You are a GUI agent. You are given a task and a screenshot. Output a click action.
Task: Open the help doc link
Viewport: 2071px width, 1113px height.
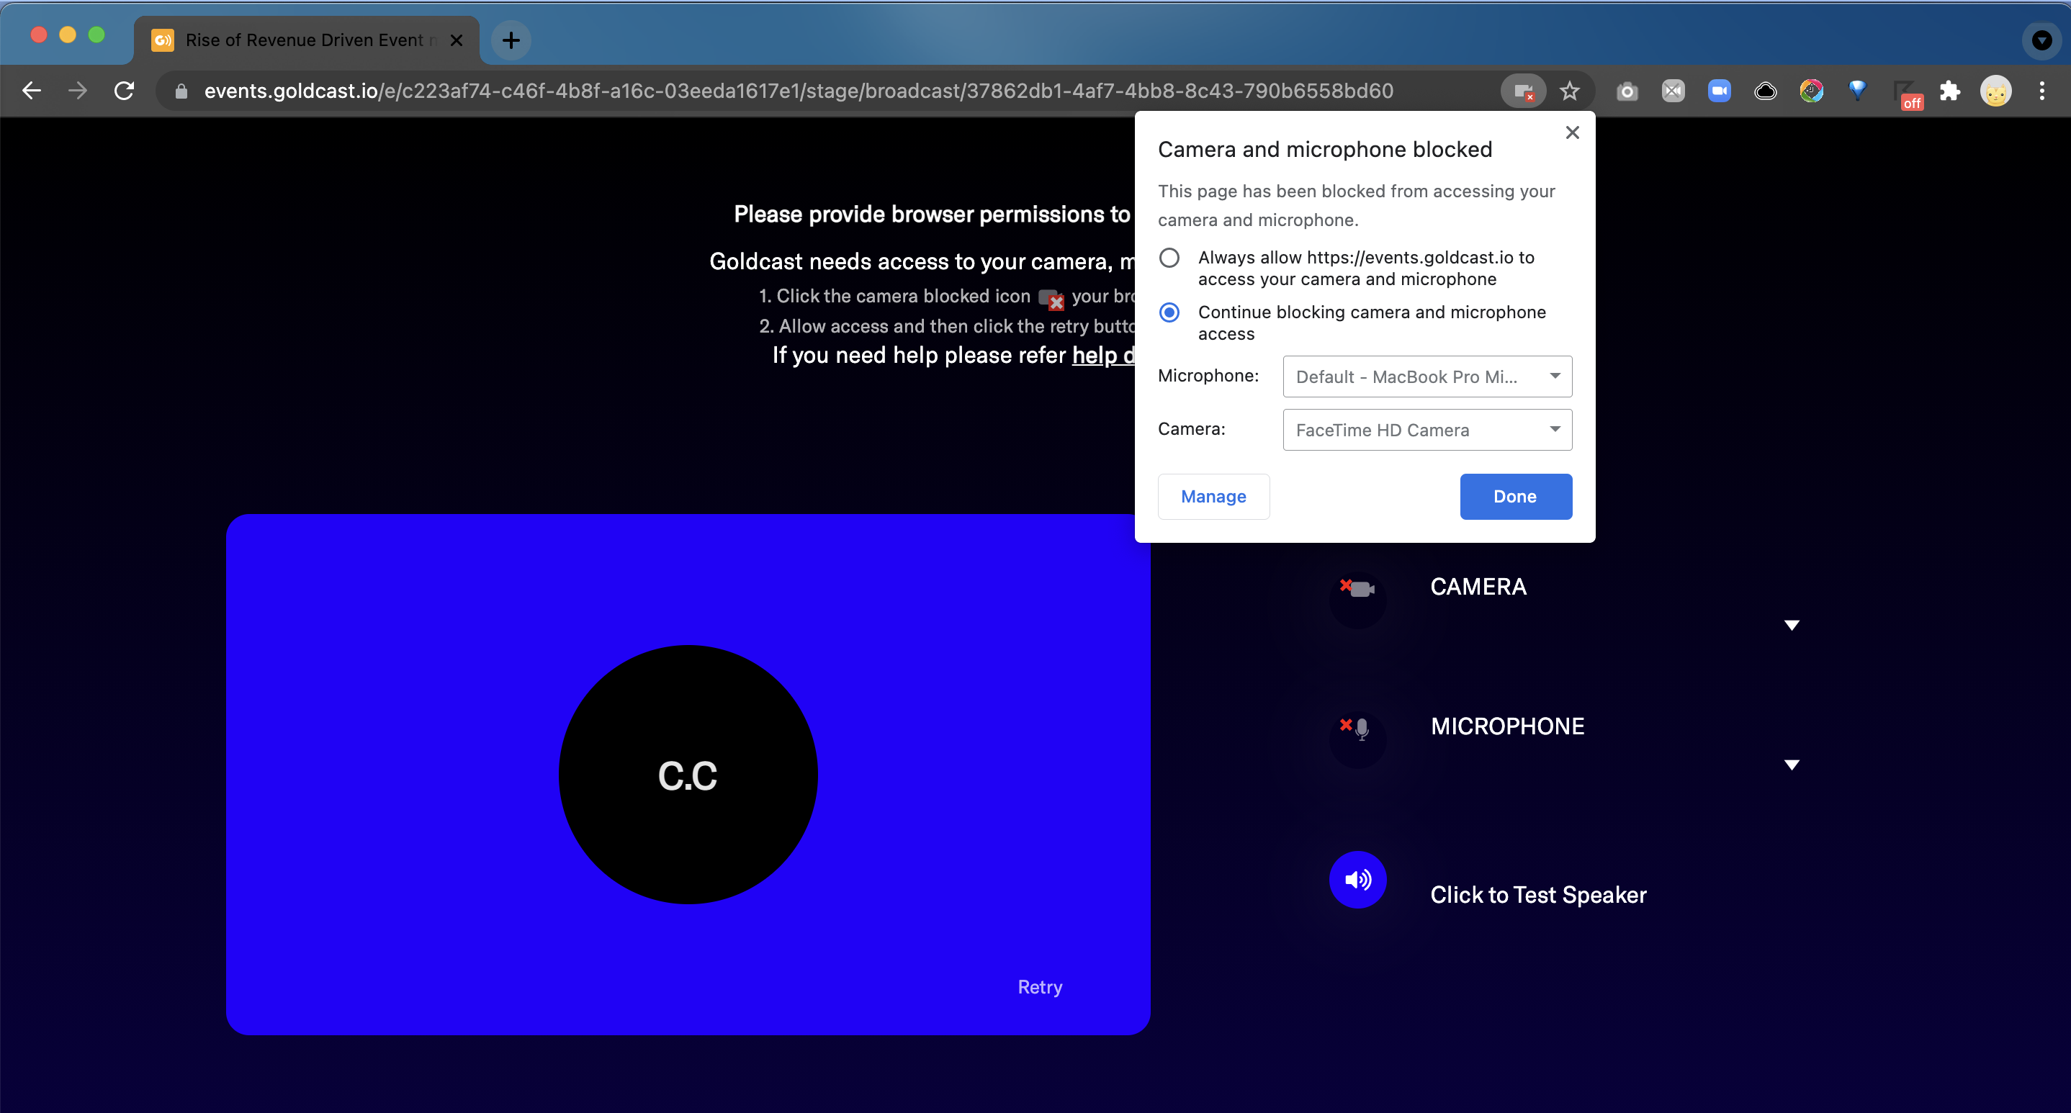[1103, 355]
